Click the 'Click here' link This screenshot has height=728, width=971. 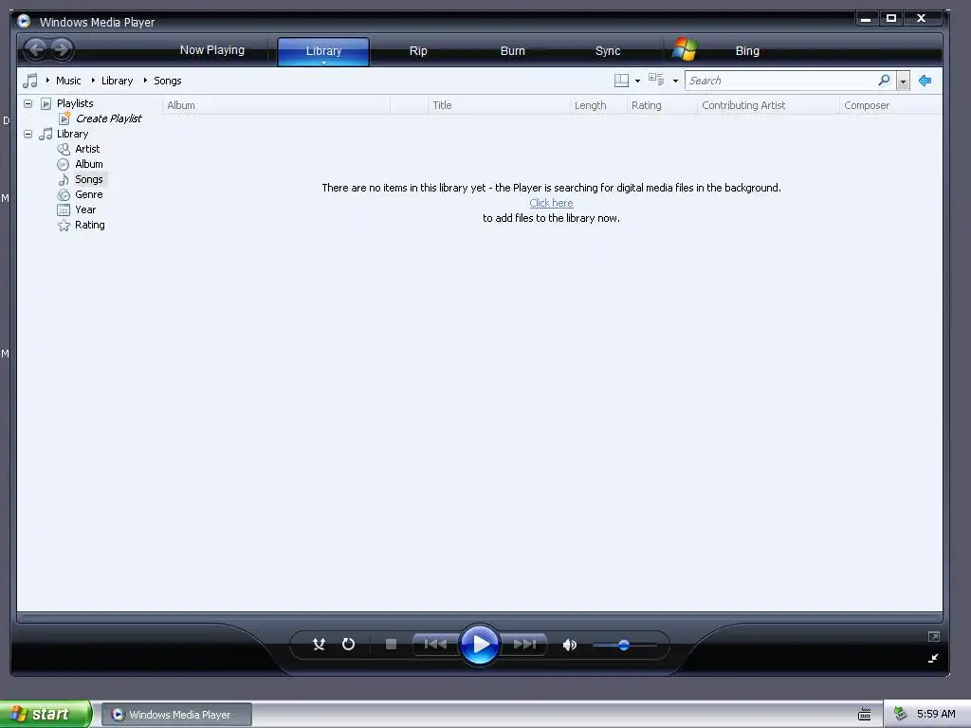point(551,203)
